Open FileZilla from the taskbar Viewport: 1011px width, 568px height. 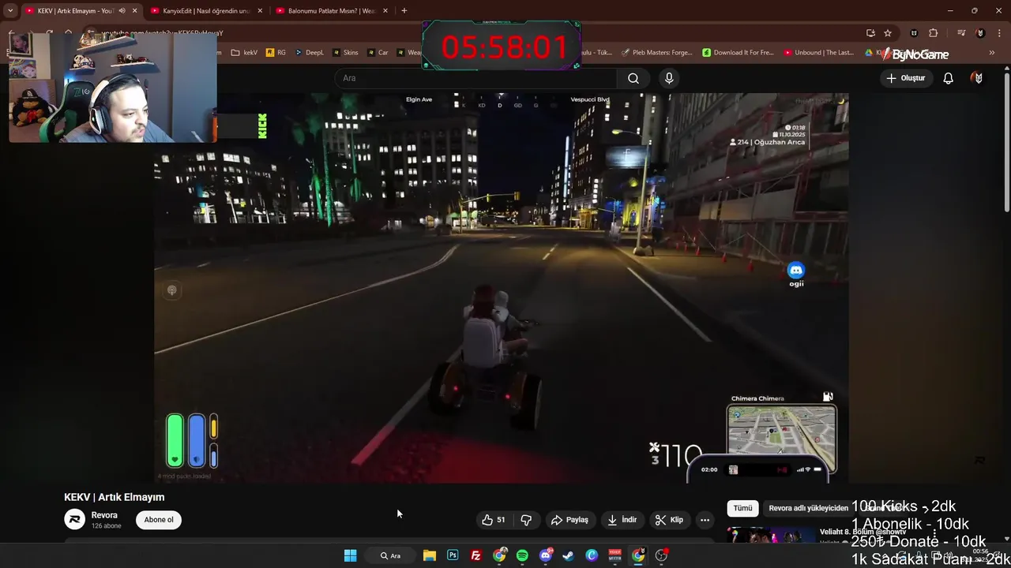[x=475, y=555]
